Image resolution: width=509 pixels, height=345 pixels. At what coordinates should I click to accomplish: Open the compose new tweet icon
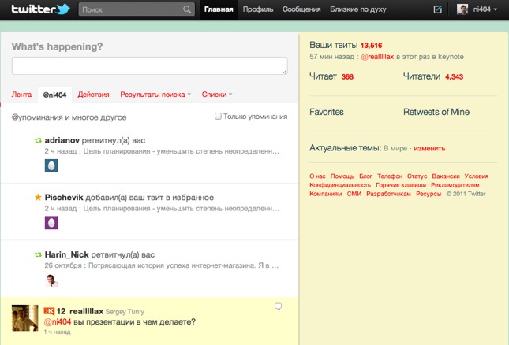click(438, 9)
